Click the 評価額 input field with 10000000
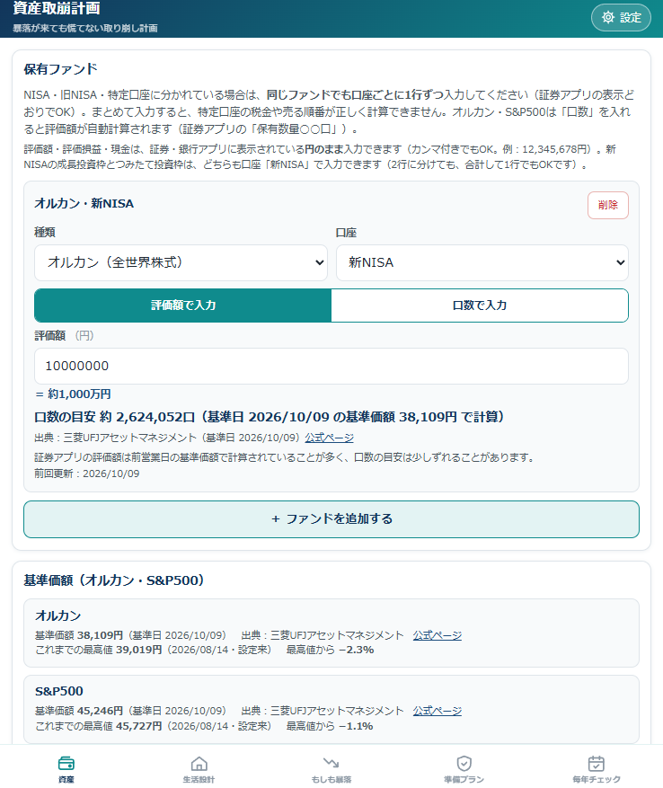This screenshot has height=788, width=663. click(x=331, y=366)
